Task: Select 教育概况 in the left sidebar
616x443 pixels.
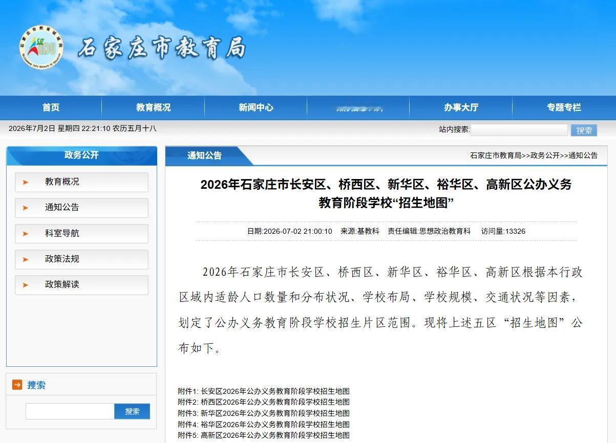Action: pos(82,182)
